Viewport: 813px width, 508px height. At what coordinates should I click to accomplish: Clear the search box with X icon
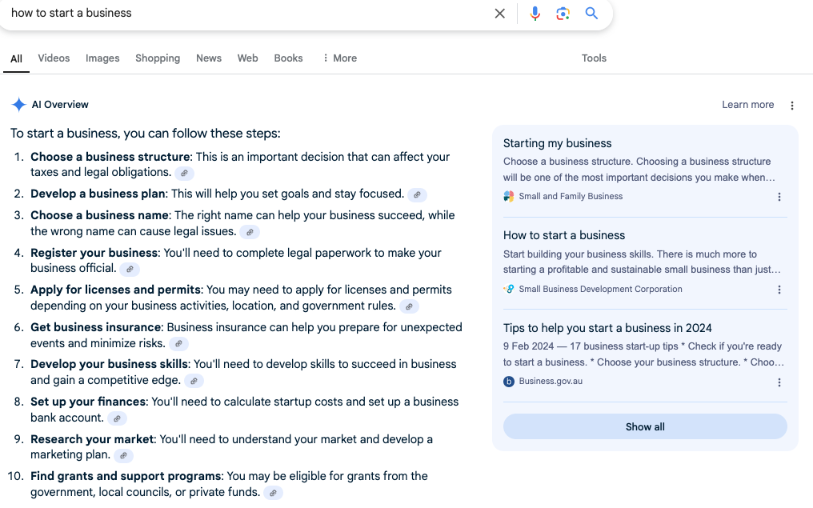click(500, 14)
